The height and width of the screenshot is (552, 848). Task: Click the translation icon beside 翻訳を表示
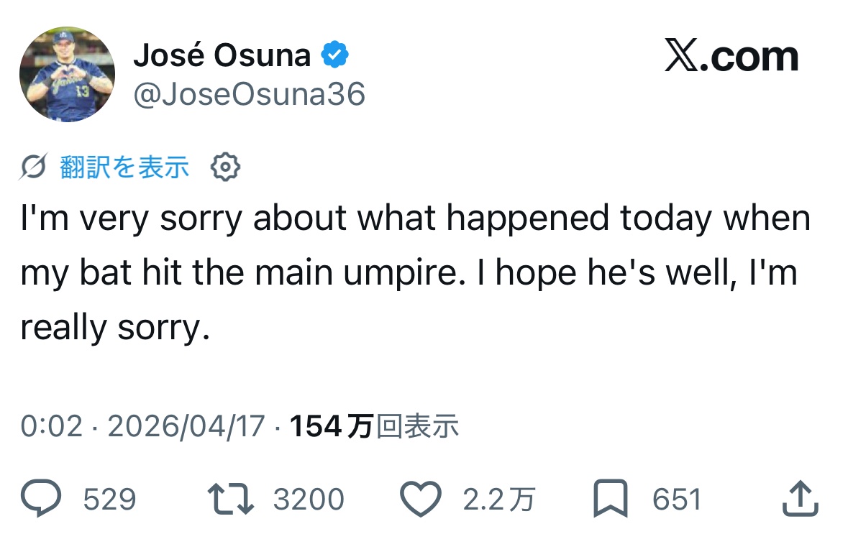(34, 167)
